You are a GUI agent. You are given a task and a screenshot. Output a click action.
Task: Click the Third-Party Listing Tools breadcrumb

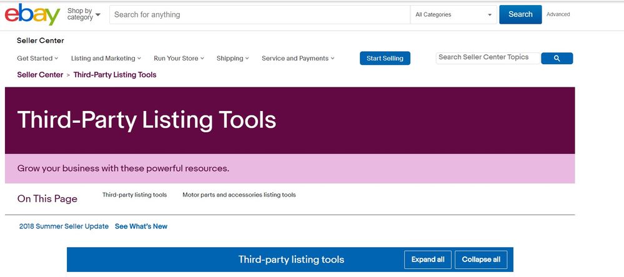coord(115,75)
